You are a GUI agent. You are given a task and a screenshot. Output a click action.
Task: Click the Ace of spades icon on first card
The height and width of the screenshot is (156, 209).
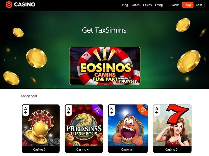pyautogui.click(x=26, y=110)
